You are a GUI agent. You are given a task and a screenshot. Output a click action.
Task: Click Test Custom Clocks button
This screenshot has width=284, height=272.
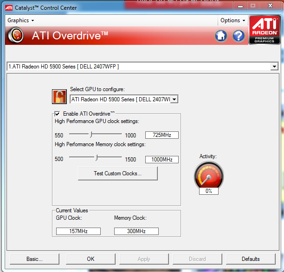pyautogui.click(x=118, y=173)
